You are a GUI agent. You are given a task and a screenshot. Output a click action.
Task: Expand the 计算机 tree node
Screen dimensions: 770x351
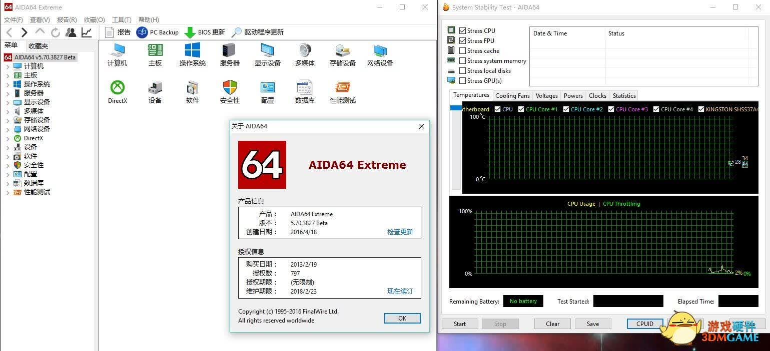pyautogui.click(x=8, y=66)
